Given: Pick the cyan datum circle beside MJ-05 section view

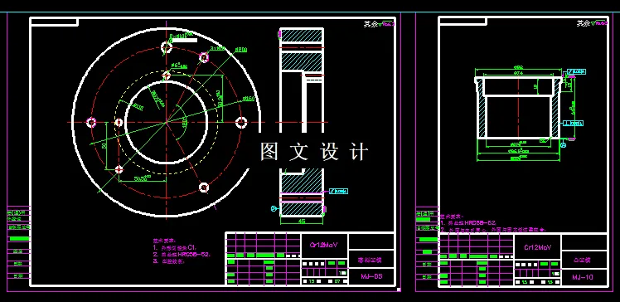Looking at the screenshot, I should [273, 208].
